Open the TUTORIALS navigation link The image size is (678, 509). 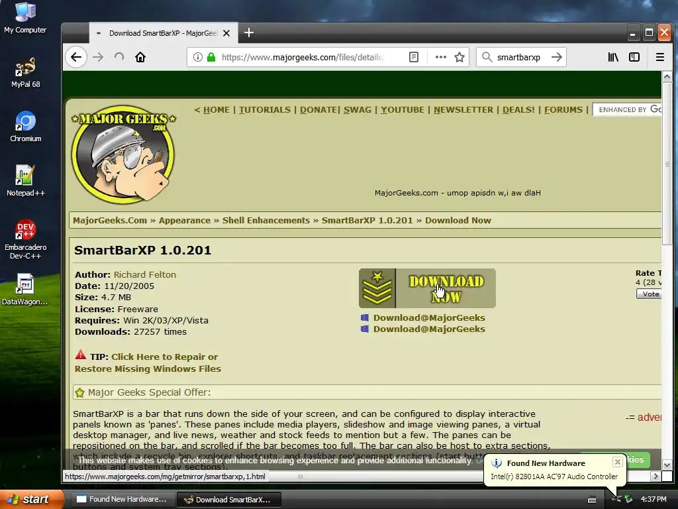pos(265,110)
